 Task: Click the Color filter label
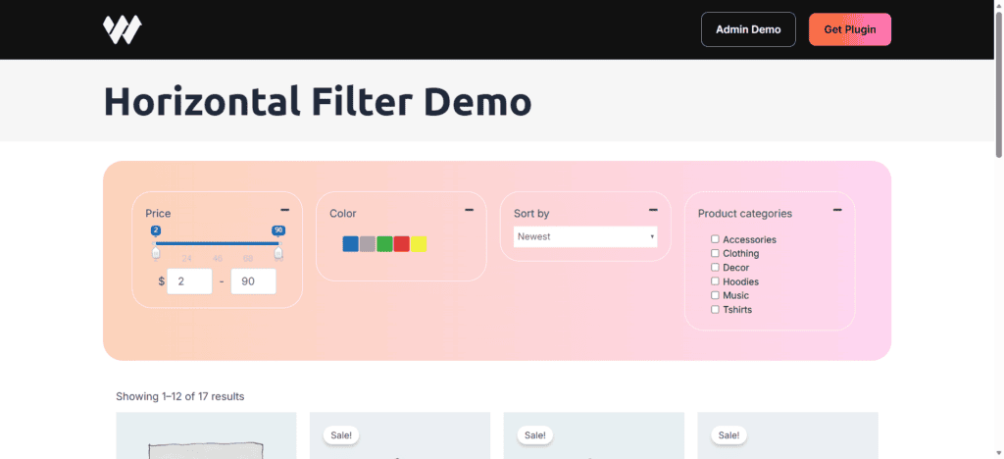coord(343,214)
